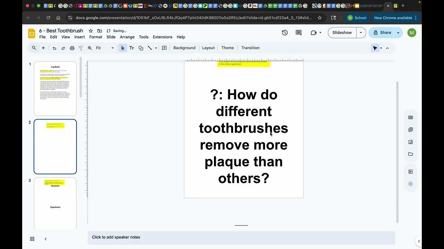Undo the last action
Viewport: 444px width, 249px height.
pyautogui.click(x=54, y=48)
